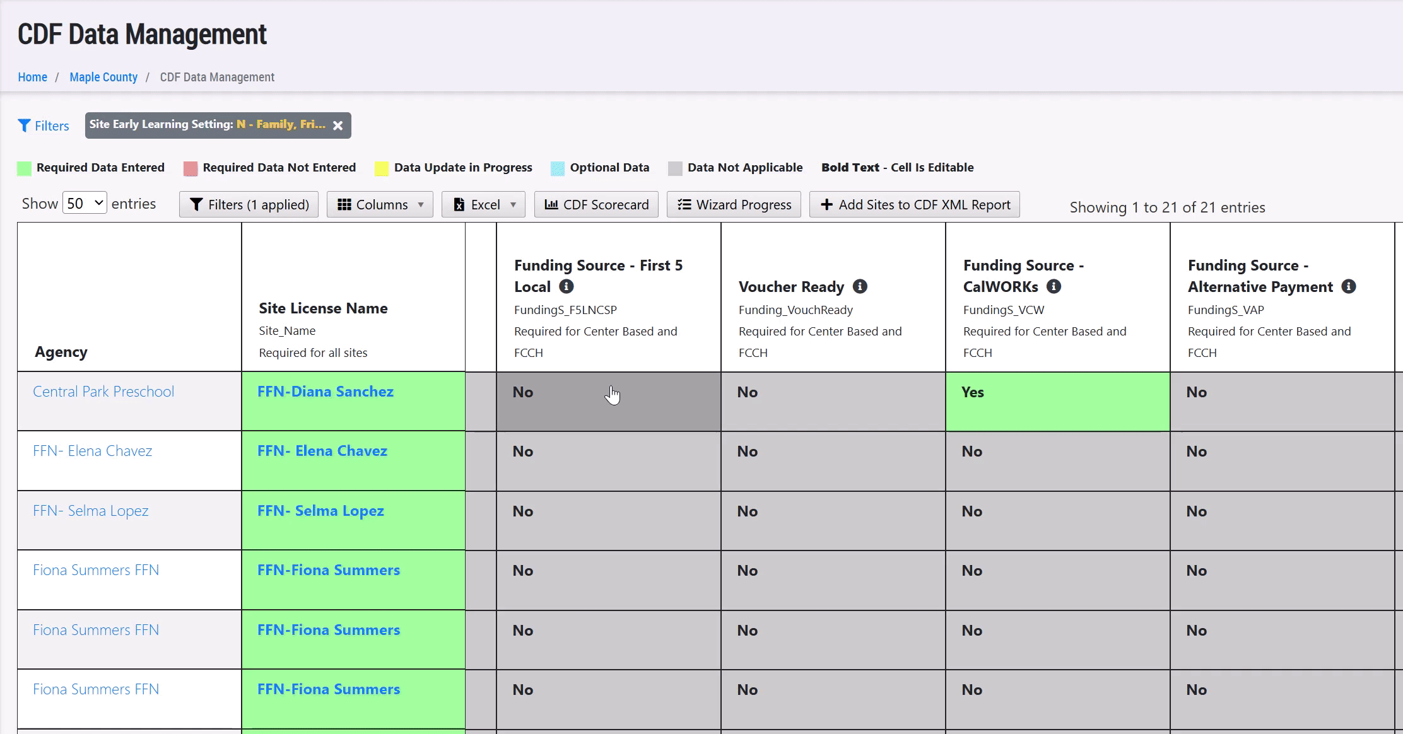Select Voucher Ready cell for Elena Chavez
The image size is (1403, 734).
click(833, 461)
